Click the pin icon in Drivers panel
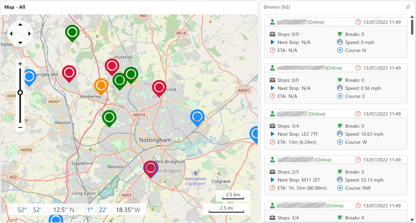Viewport: 416px width, 223px height. click(x=408, y=7)
